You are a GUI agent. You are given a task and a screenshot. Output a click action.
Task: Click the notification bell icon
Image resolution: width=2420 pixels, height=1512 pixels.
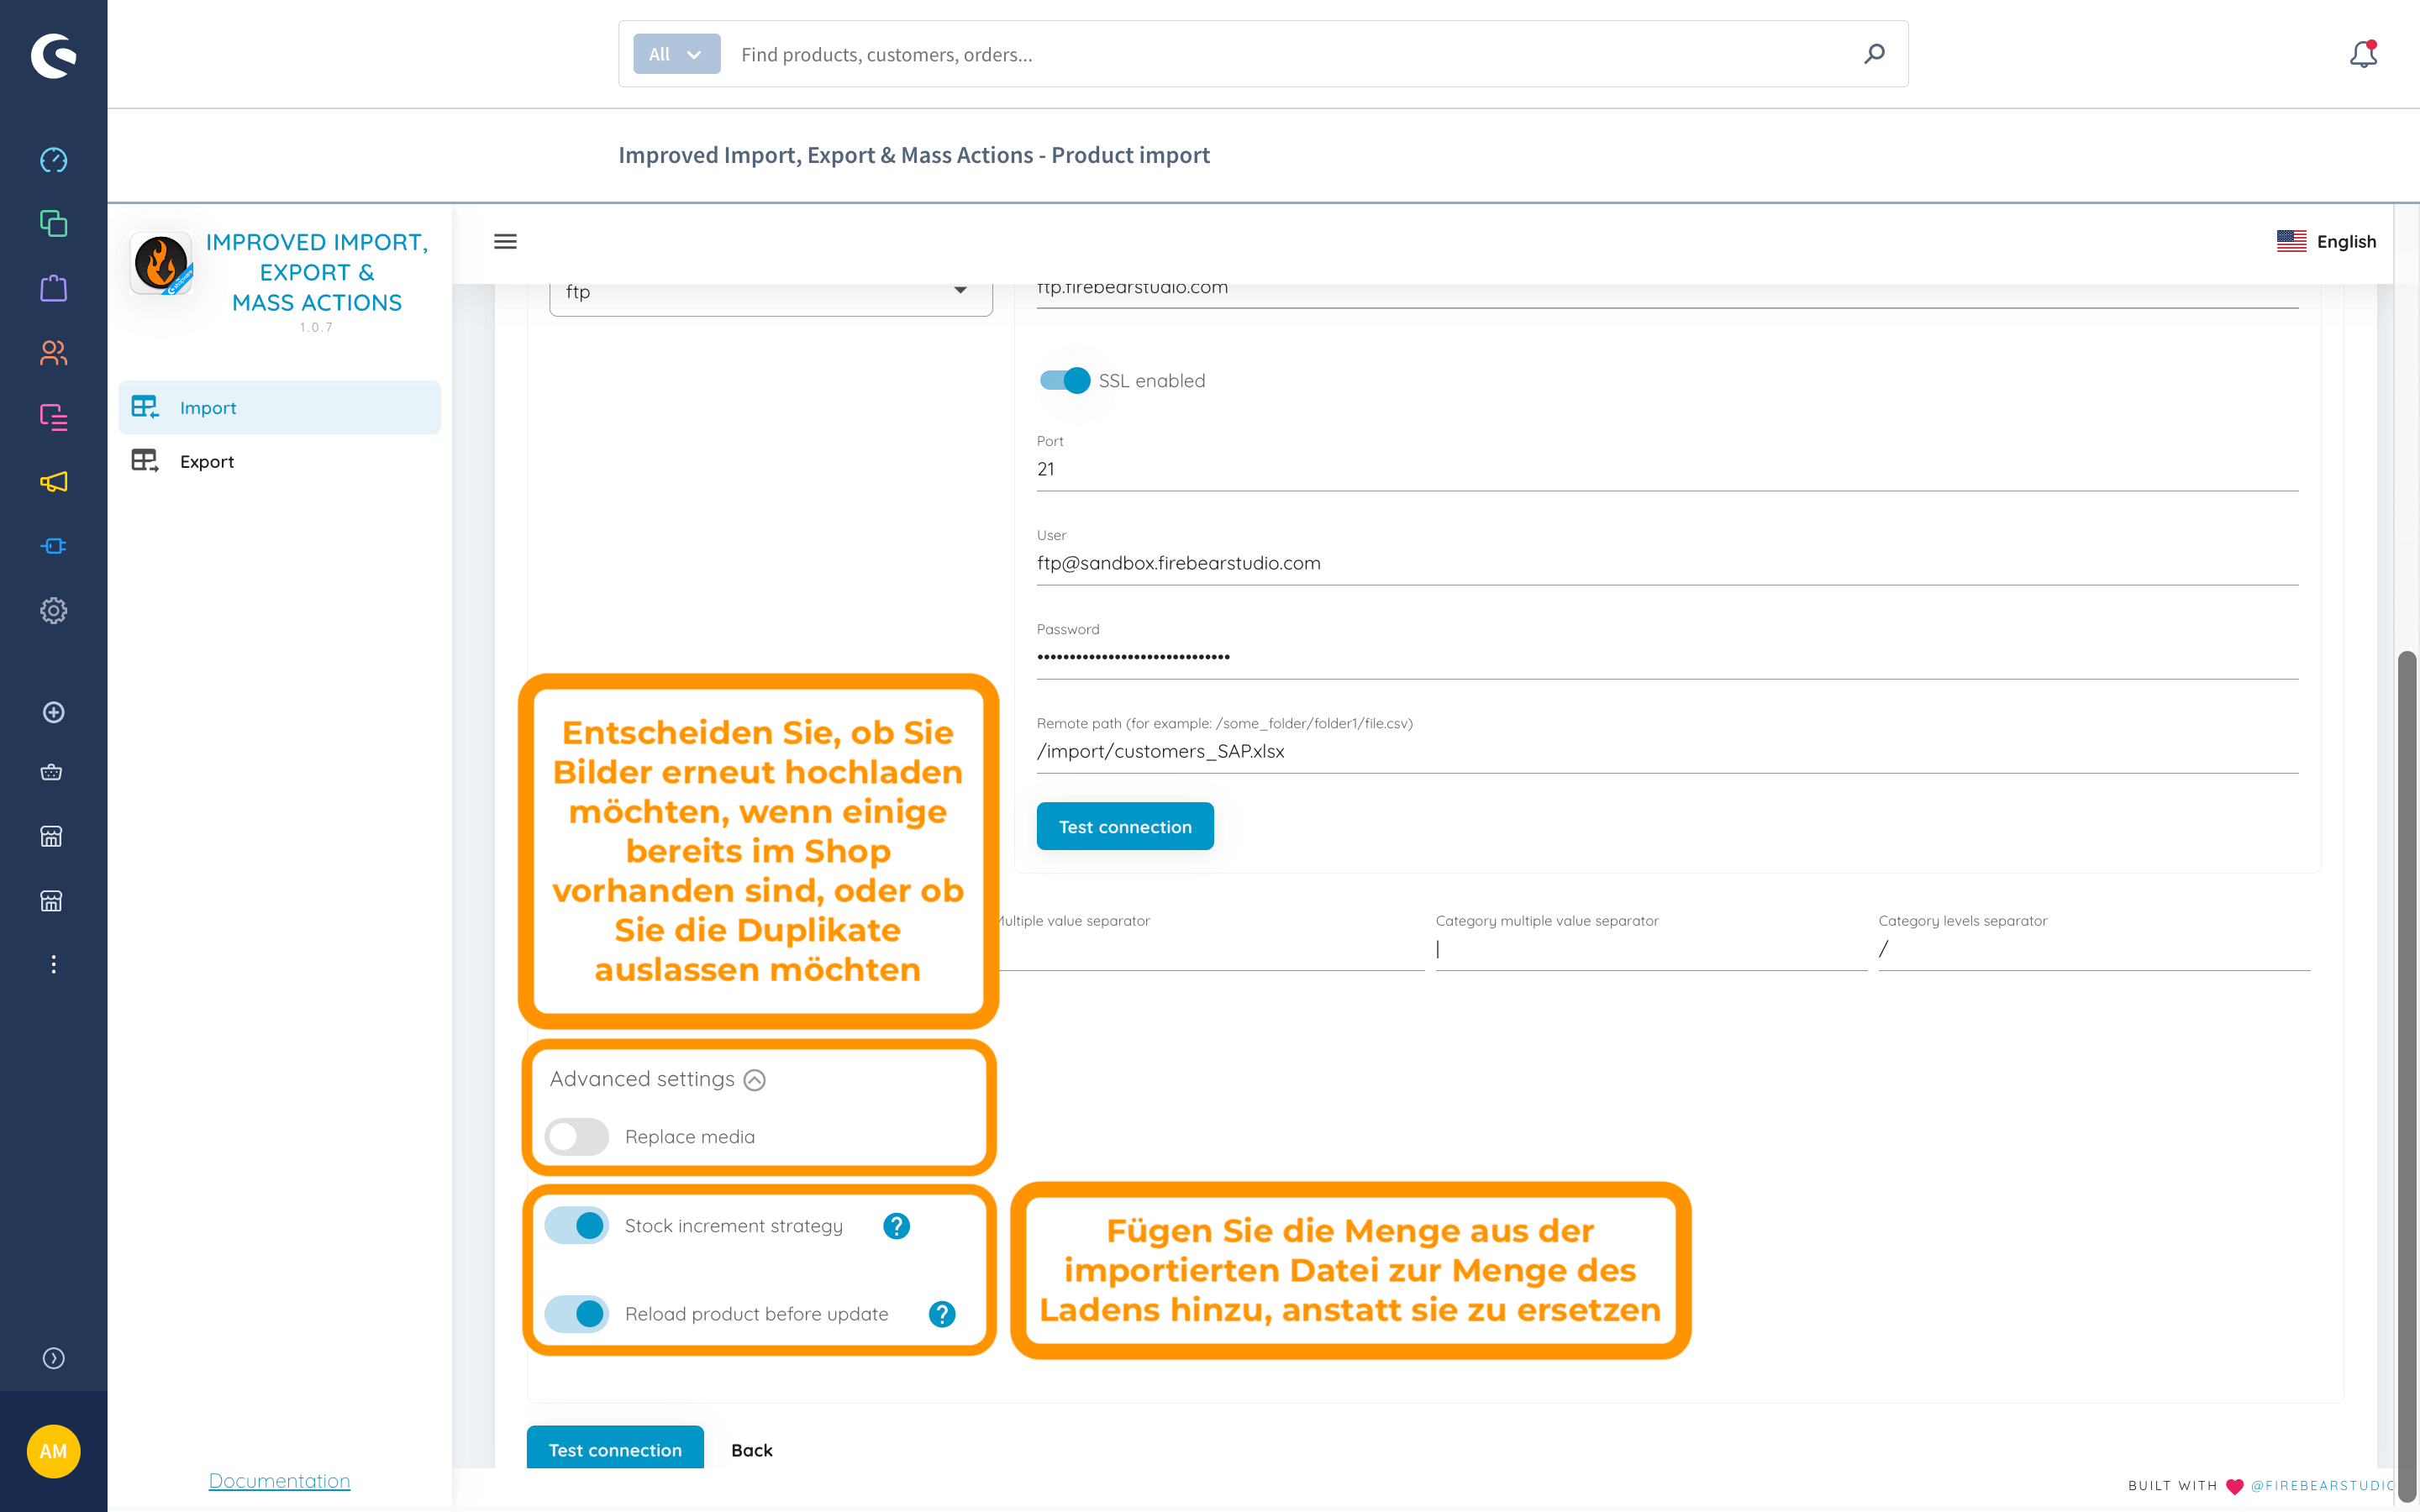pos(2362,54)
